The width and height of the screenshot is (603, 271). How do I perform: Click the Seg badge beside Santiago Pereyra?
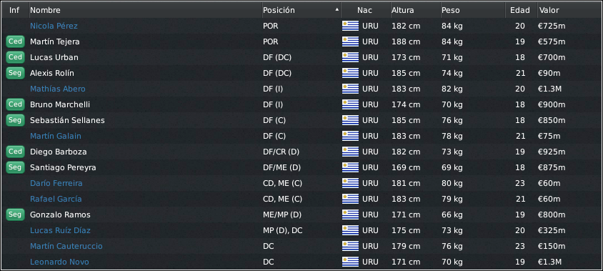pos(16,167)
